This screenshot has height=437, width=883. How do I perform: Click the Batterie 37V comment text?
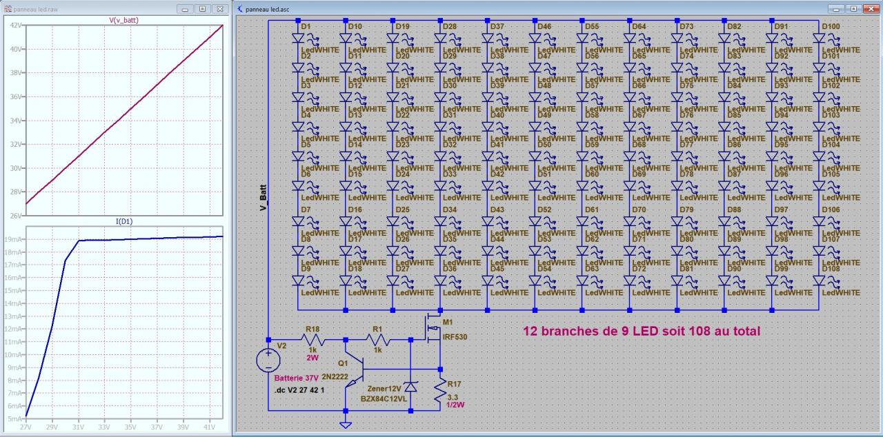tap(297, 379)
